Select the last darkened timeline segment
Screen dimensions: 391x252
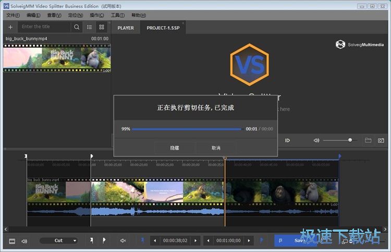[282, 191]
